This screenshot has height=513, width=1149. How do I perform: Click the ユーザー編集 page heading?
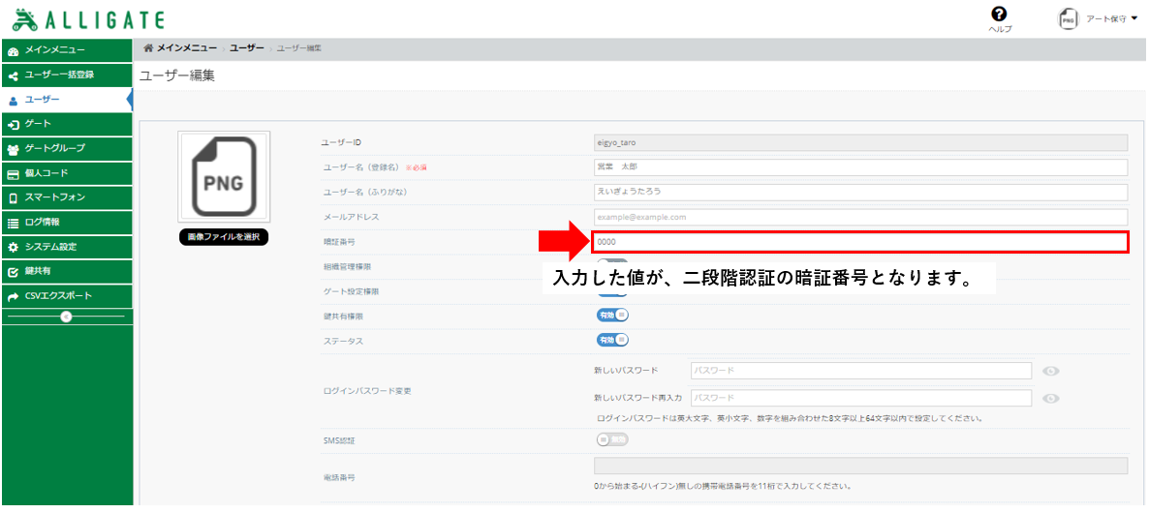click(177, 76)
